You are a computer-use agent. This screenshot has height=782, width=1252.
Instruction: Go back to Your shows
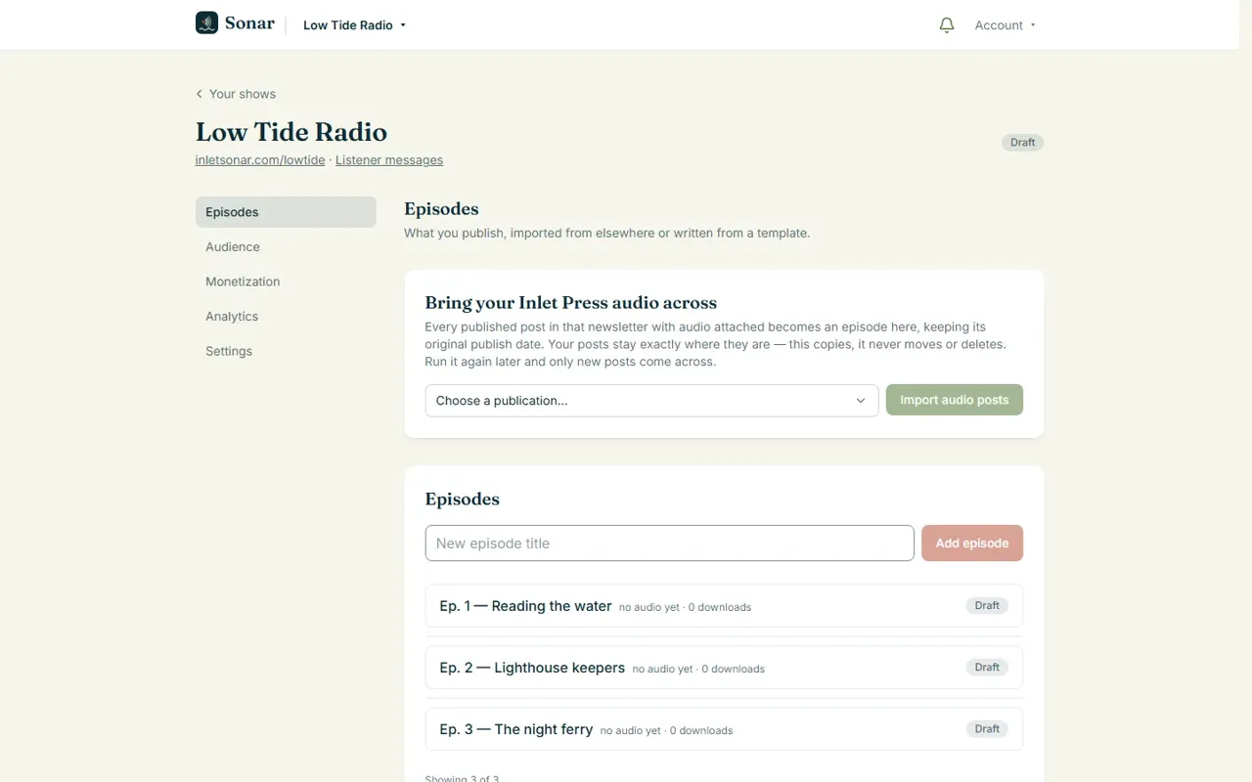tap(236, 94)
